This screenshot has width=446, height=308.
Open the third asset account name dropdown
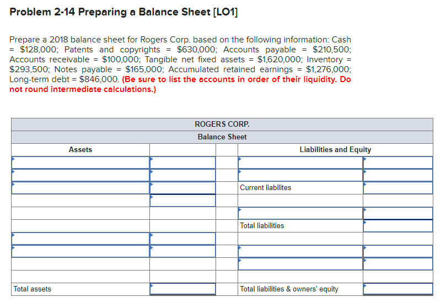click(x=80, y=188)
